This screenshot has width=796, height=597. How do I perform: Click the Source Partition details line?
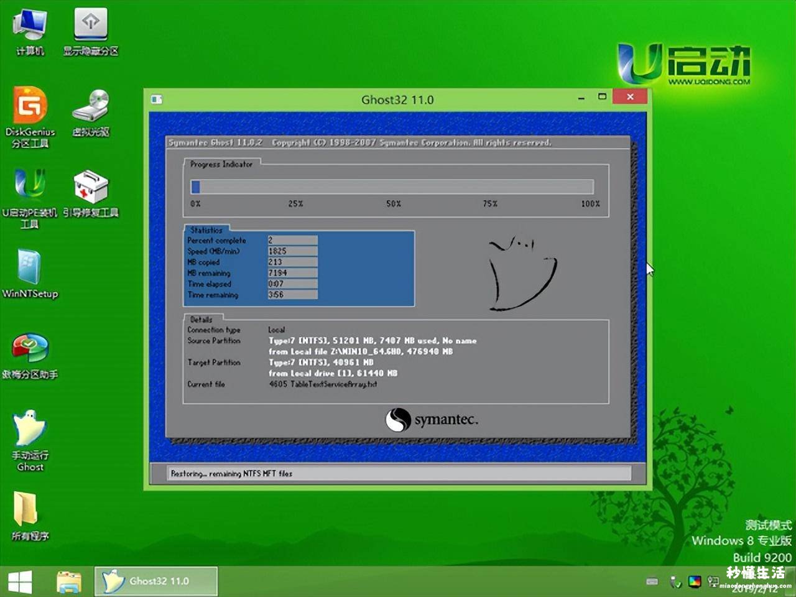coord(373,341)
